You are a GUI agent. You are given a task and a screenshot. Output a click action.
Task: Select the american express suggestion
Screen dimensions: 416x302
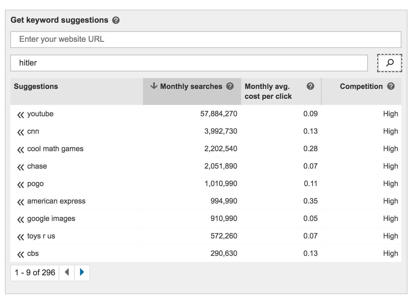point(56,201)
